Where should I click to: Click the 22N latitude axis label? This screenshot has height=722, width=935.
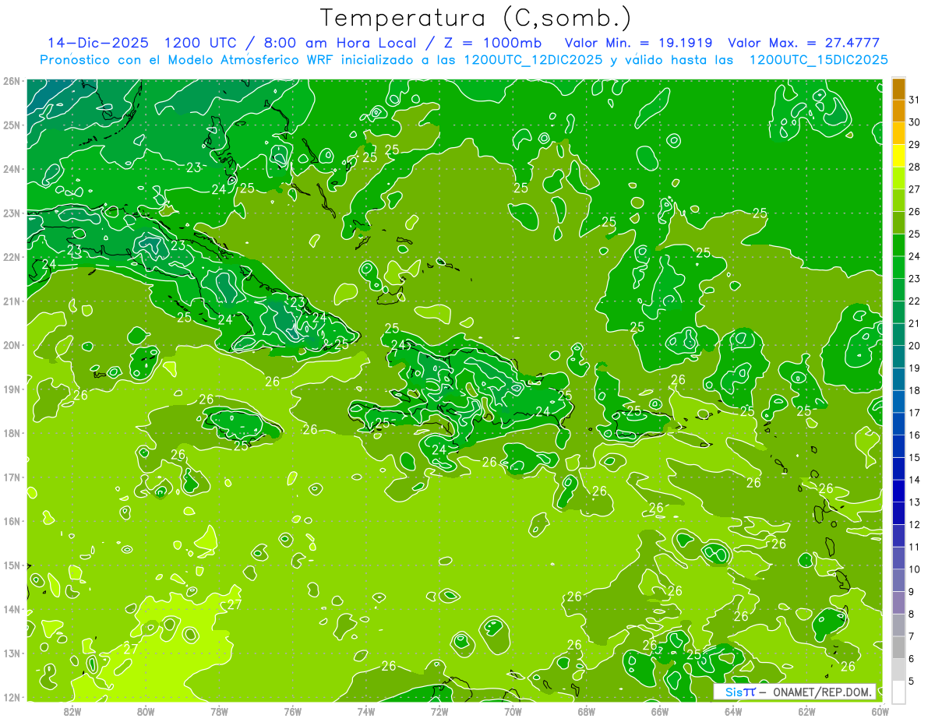[12, 257]
